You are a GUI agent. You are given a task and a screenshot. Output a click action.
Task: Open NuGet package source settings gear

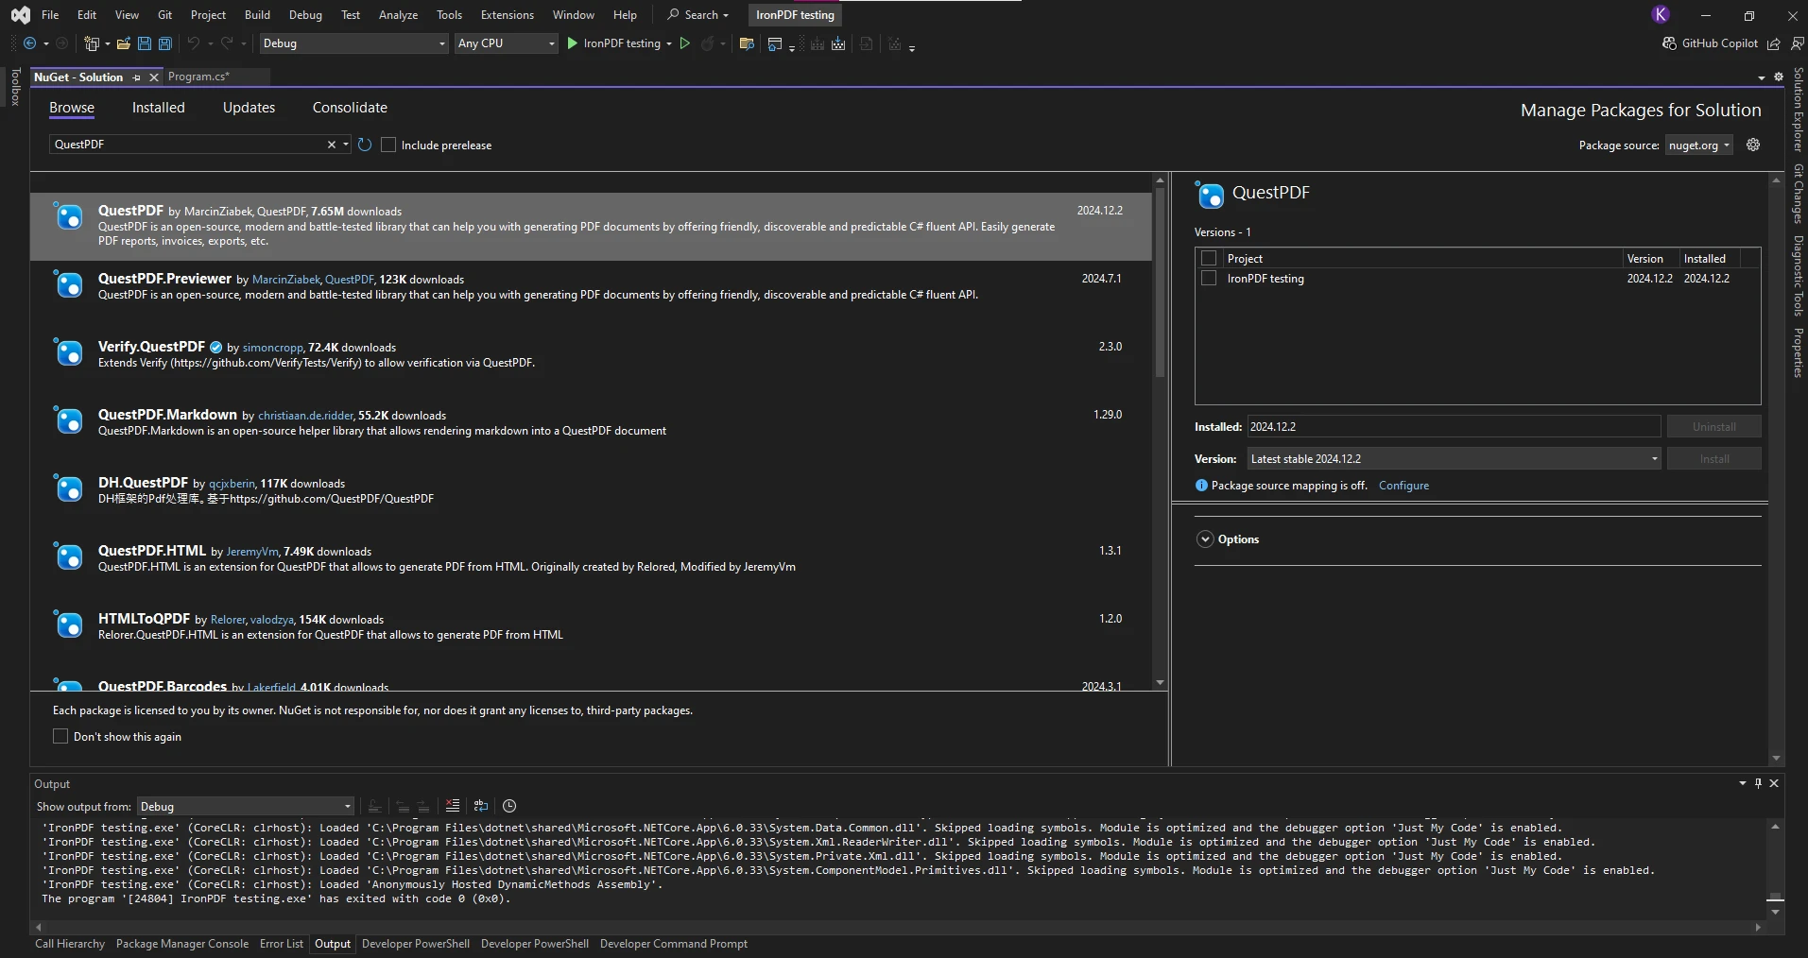click(1753, 145)
